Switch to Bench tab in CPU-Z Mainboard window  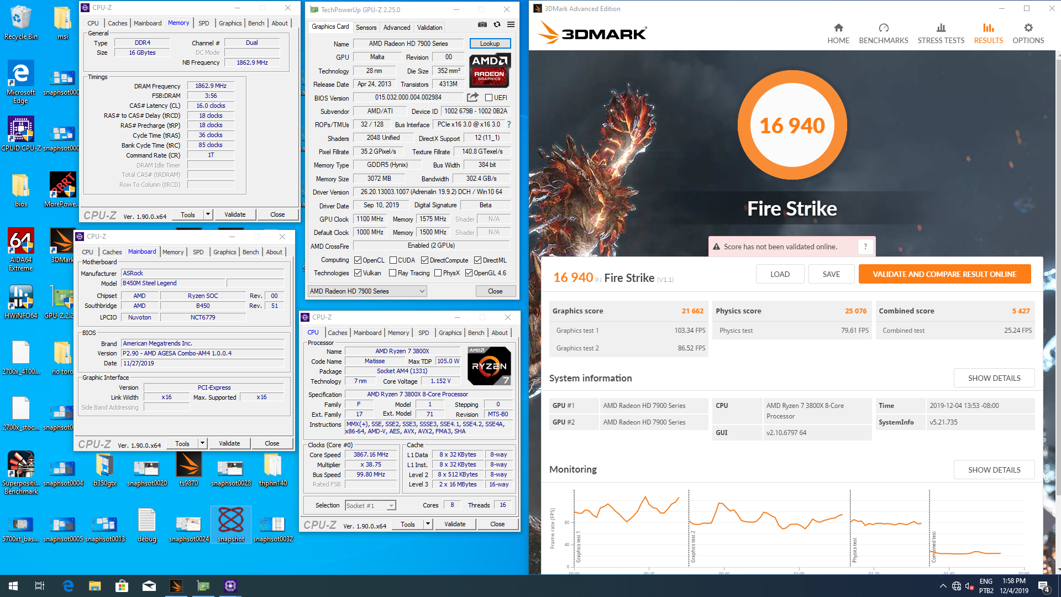(250, 252)
